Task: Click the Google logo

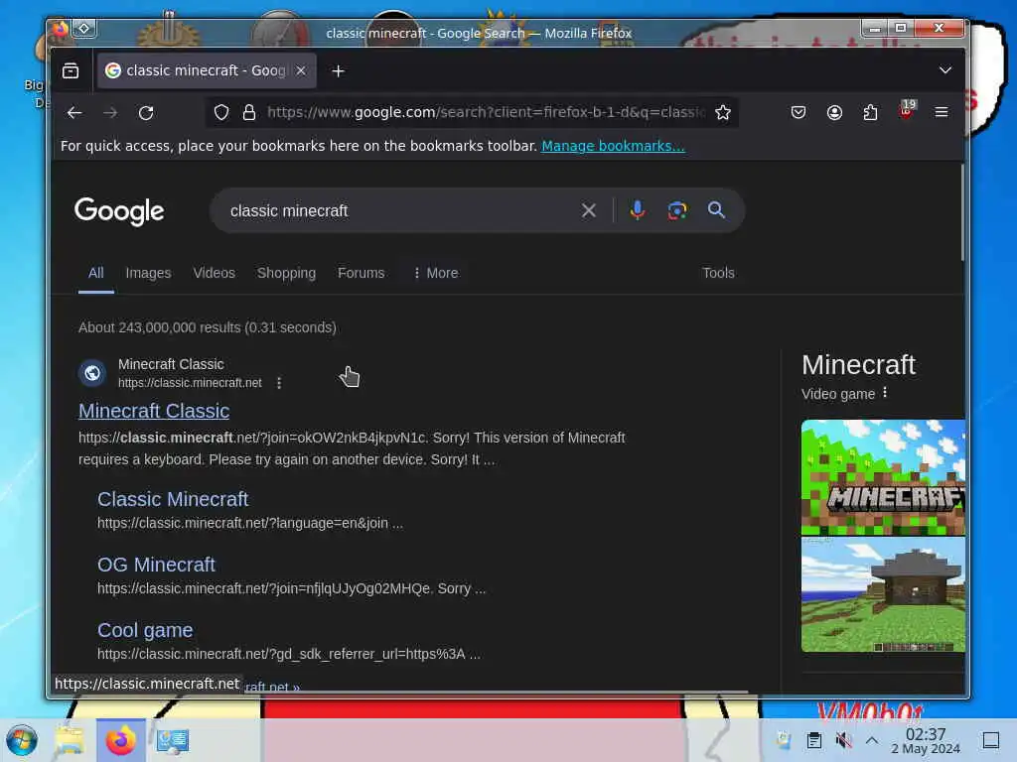Action: click(x=119, y=212)
